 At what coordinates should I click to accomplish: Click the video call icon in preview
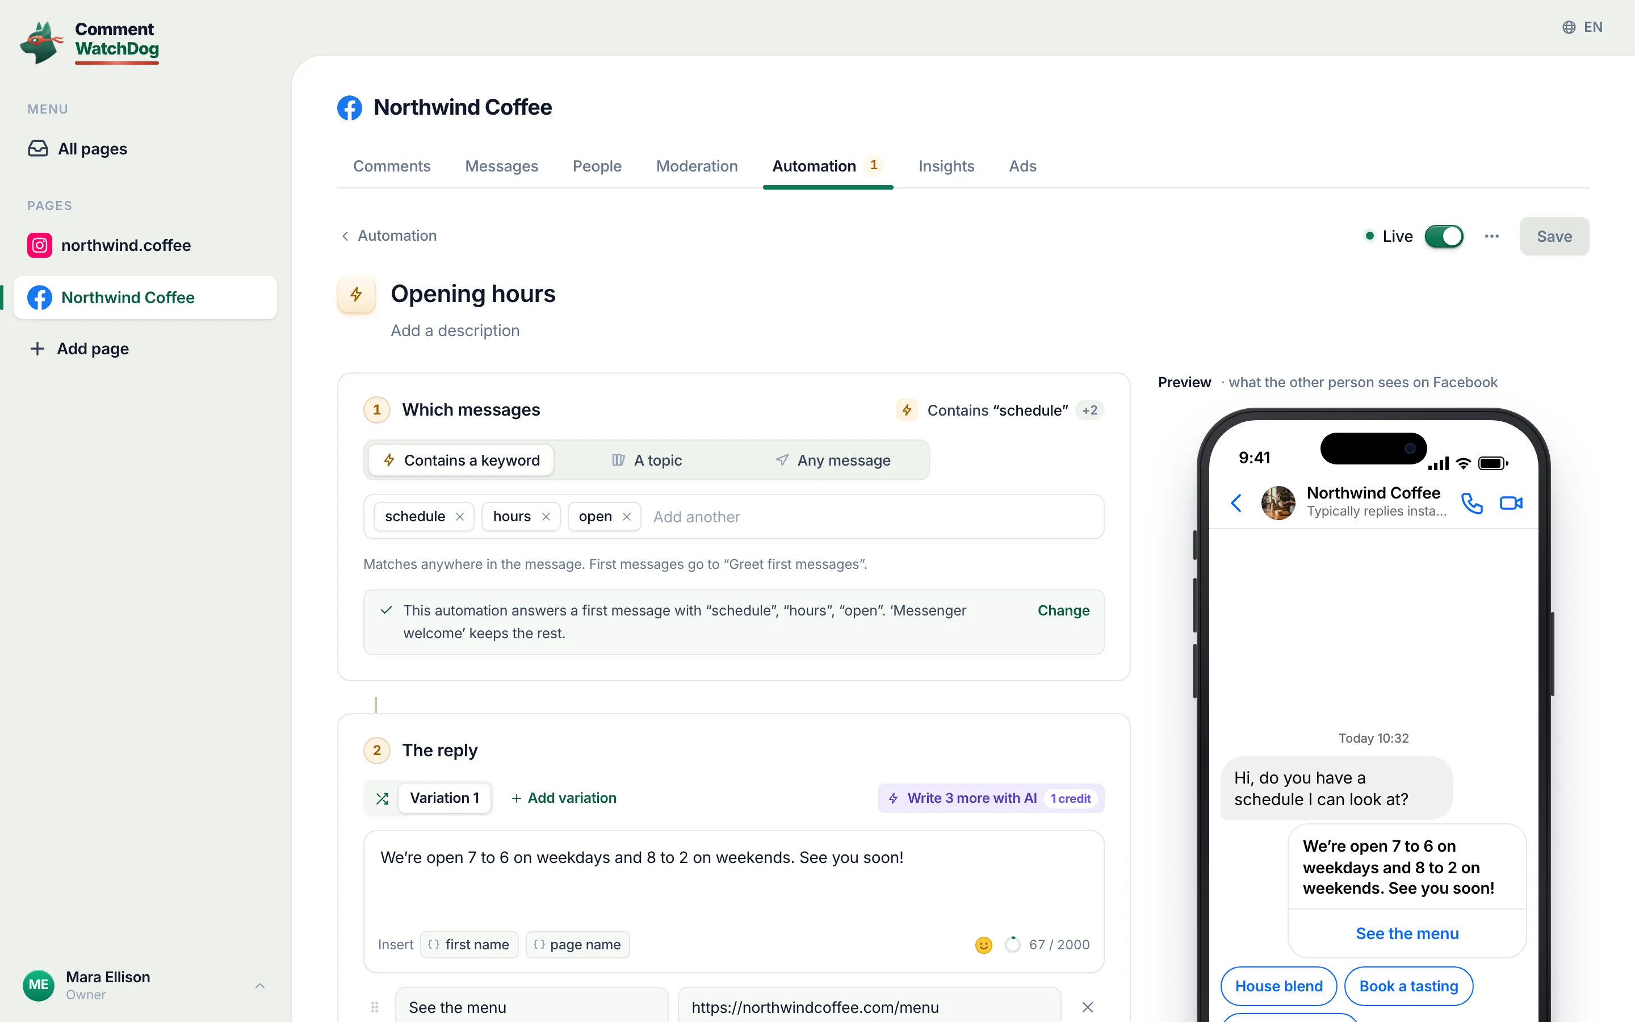(1511, 503)
